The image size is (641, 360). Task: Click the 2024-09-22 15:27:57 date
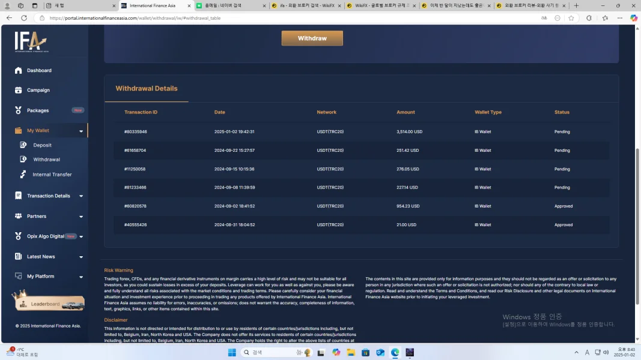[x=234, y=150]
